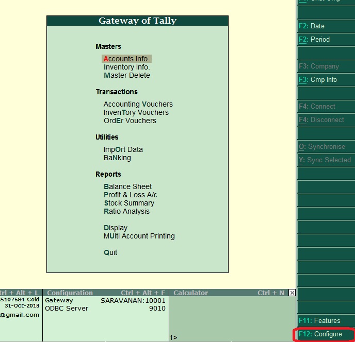Click the Masters section heading
The image size is (355, 342).
coord(108,46)
